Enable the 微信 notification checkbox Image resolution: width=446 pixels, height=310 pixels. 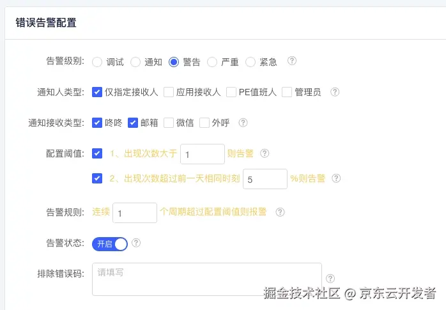click(x=169, y=123)
